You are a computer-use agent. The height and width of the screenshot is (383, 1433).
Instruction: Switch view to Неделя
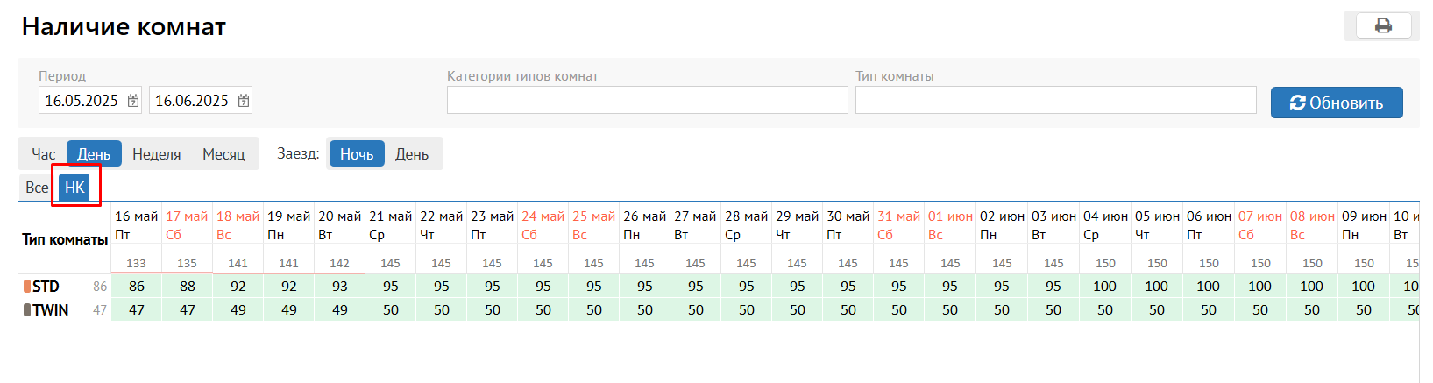pyautogui.click(x=156, y=154)
